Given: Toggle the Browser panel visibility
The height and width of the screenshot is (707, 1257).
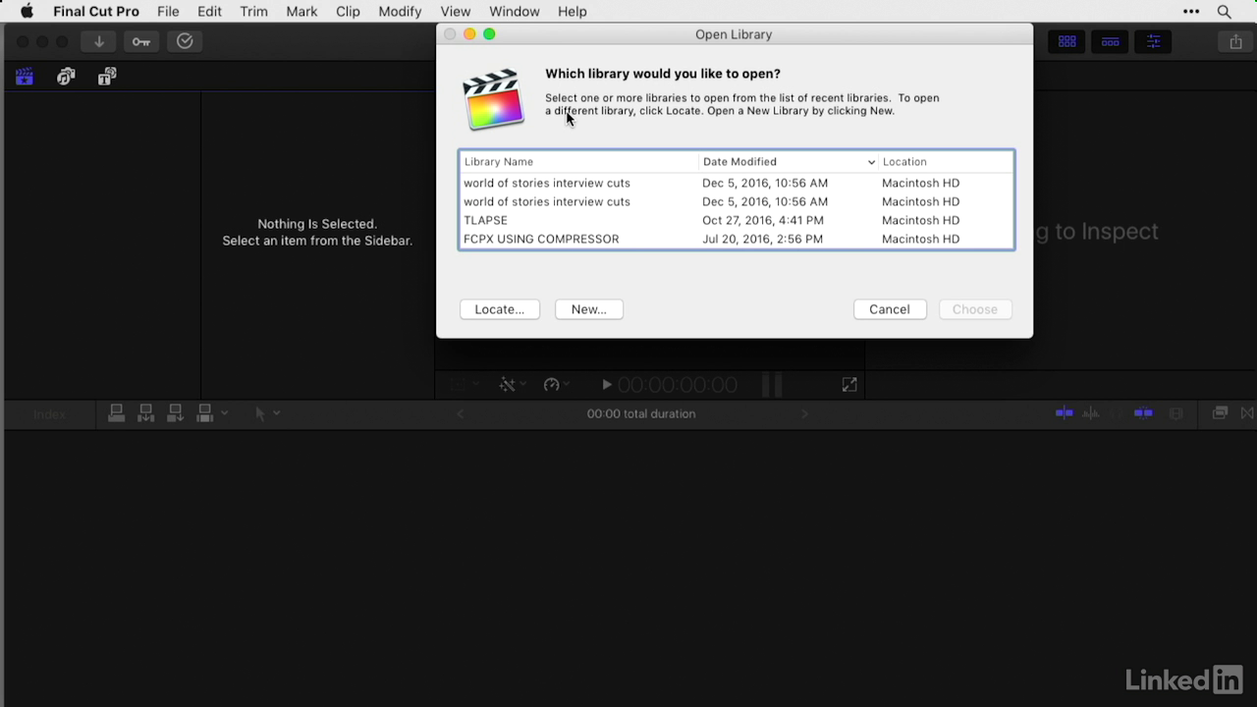Looking at the screenshot, I should [x=1067, y=41].
